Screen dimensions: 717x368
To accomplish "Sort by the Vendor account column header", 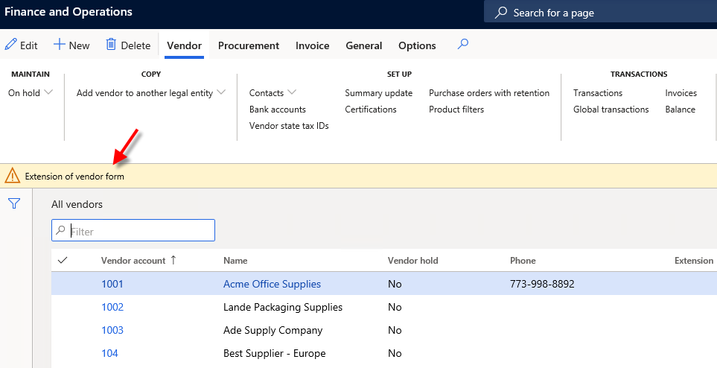I will pos(134,260).
